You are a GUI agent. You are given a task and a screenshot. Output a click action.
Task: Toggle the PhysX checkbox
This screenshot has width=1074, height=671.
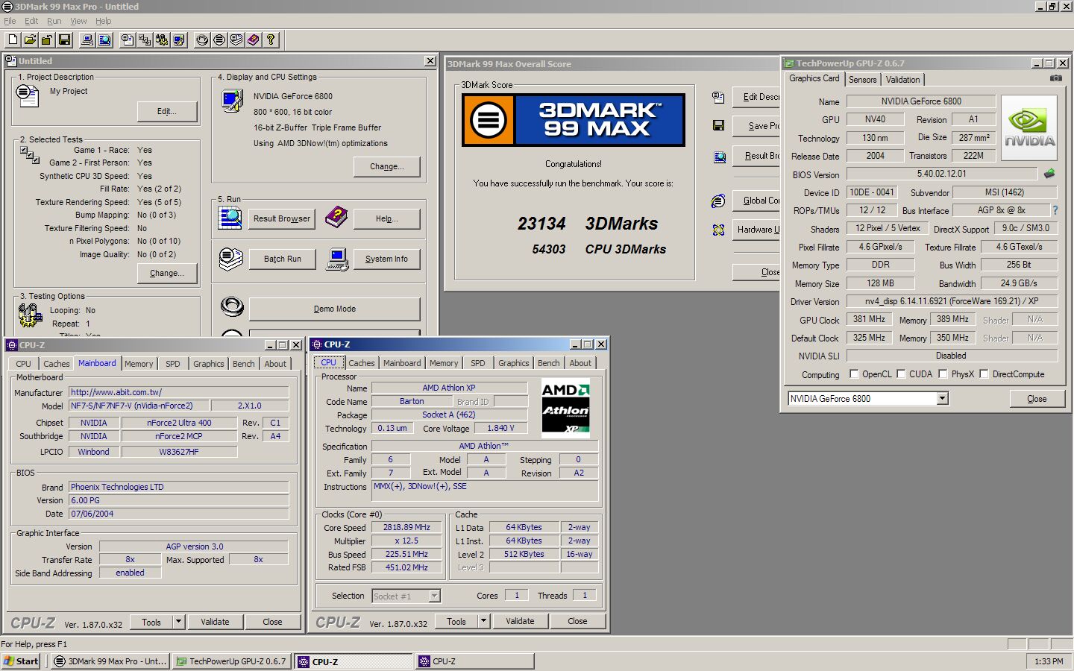click(x=943, y=374)
